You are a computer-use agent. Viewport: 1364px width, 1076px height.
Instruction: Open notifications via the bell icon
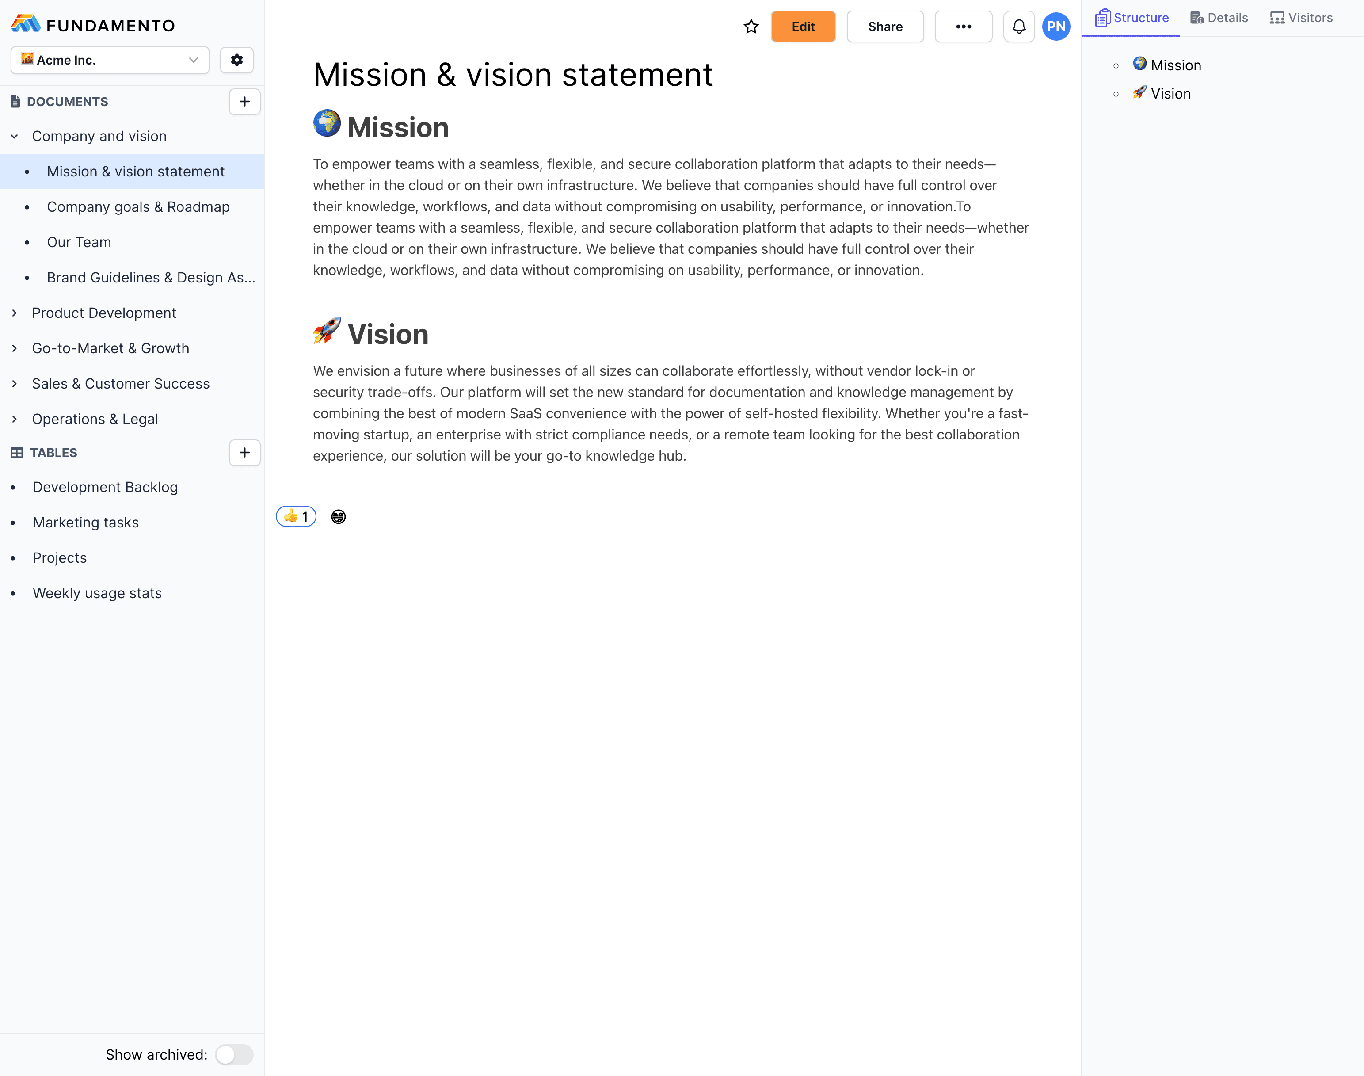[1018, 27]
